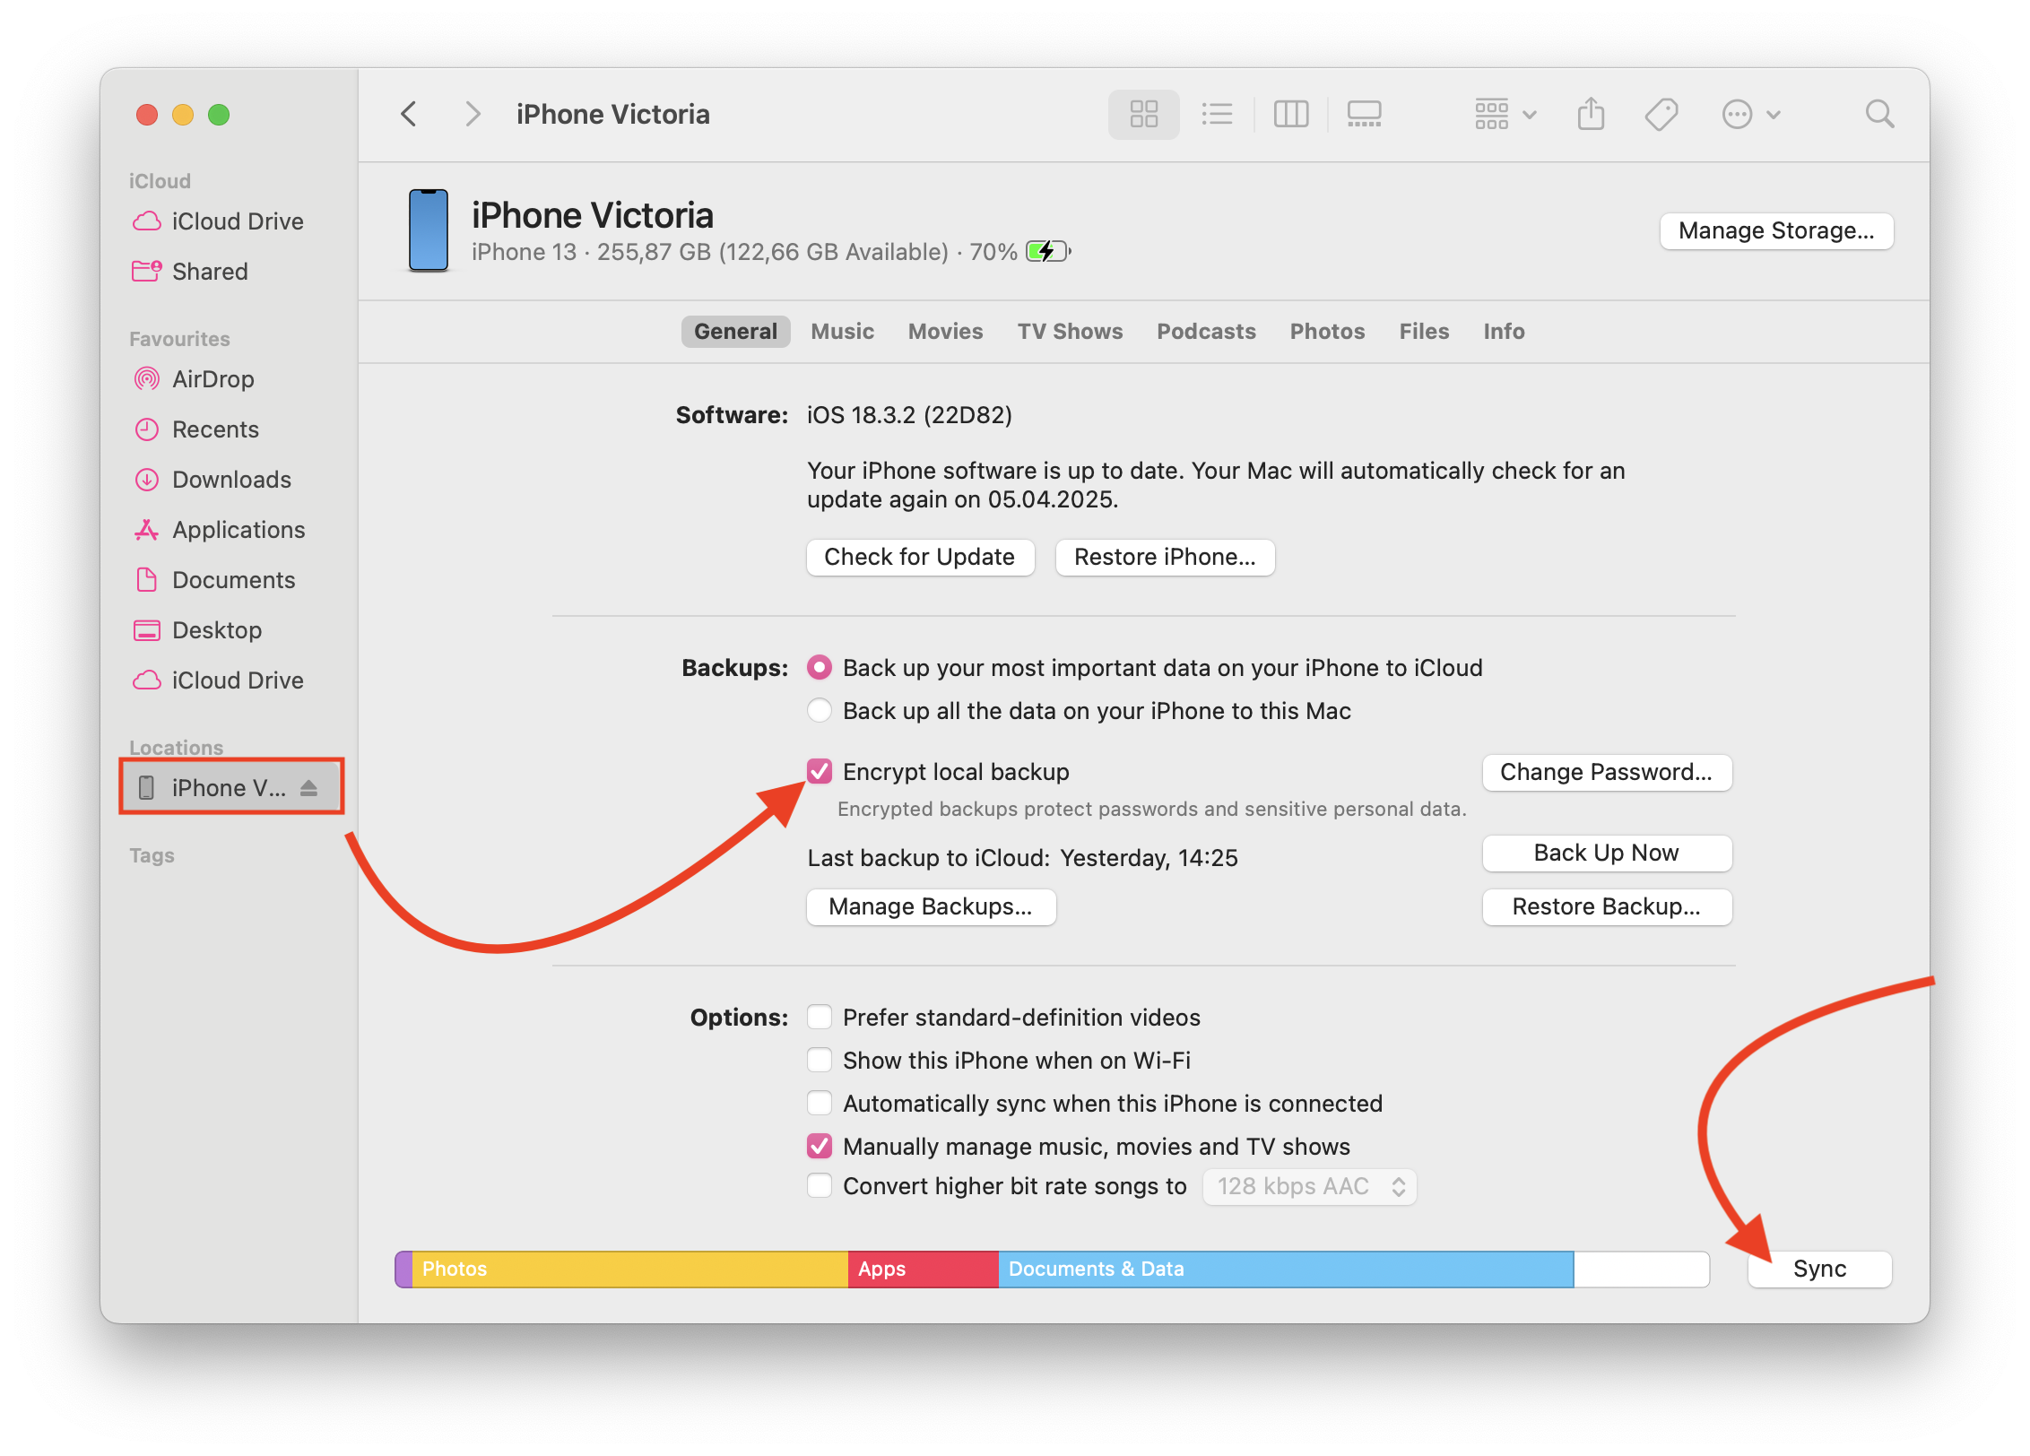The image size is (2030, 1456).
Task: Click the Tags icon in toolbar
Action: point(1661,114)
